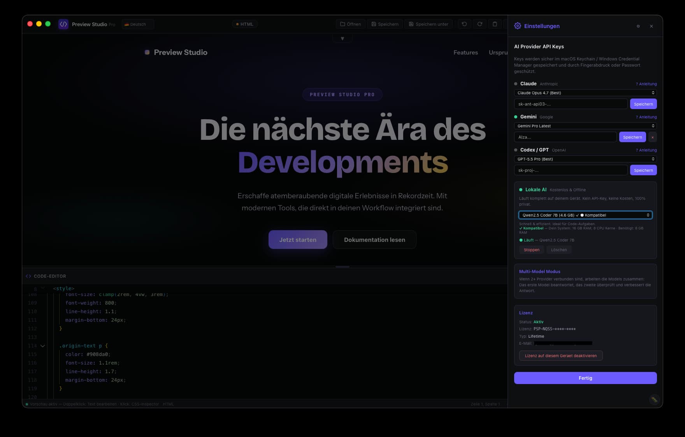Viewport: 685px width, 437px height.
Task: Click the Öffnen toolbar button
Action: (x=351, y=24)
